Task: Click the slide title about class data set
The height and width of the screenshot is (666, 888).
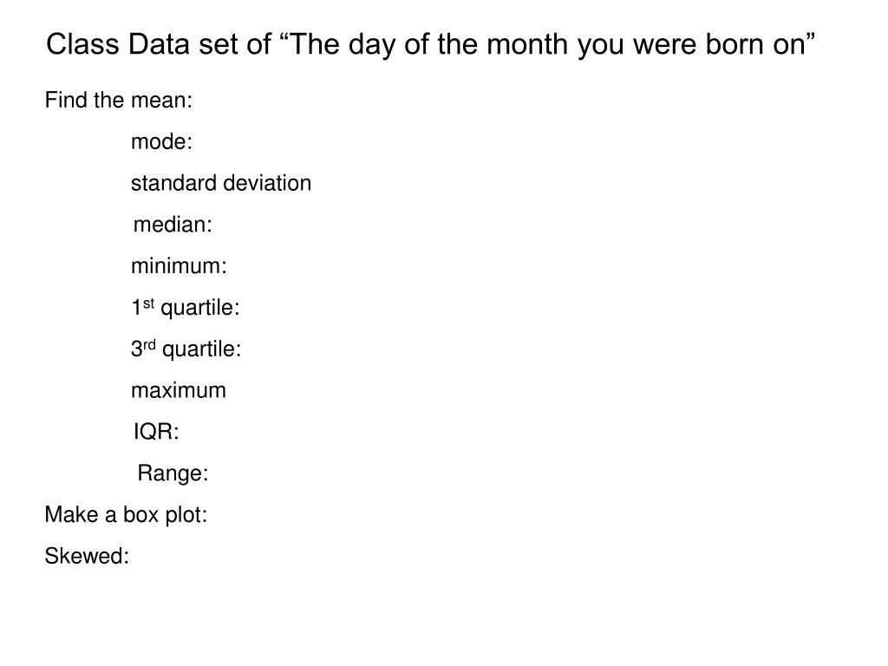Action: coord(430,45)
